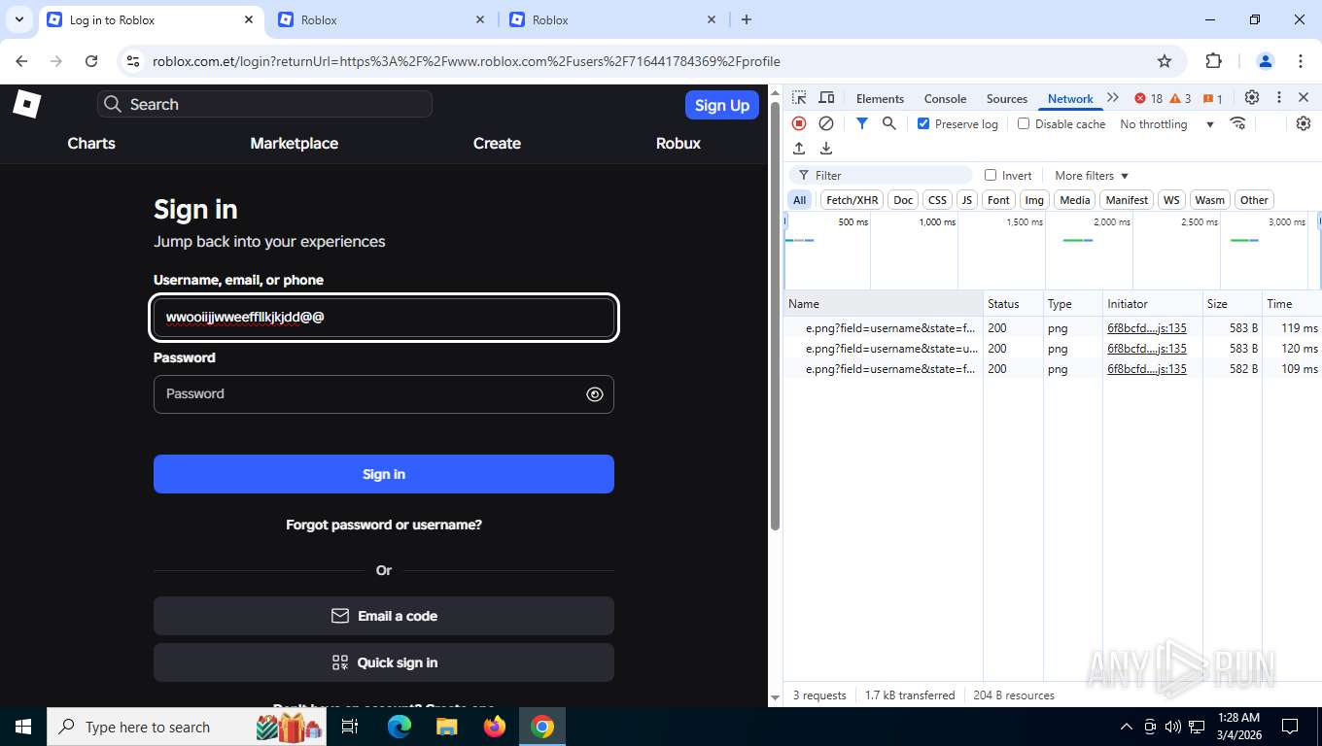
Task: Import a HAR file with upload icon
Action: pos(799,149)
